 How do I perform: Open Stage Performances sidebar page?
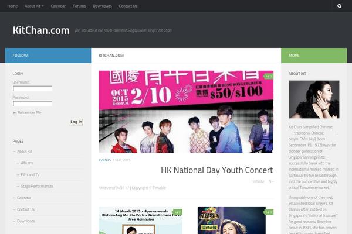pos(37,186)
